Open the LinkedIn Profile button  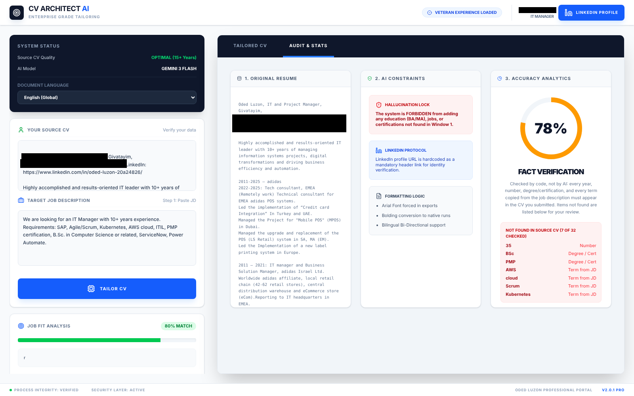click(x=591, y=13)
